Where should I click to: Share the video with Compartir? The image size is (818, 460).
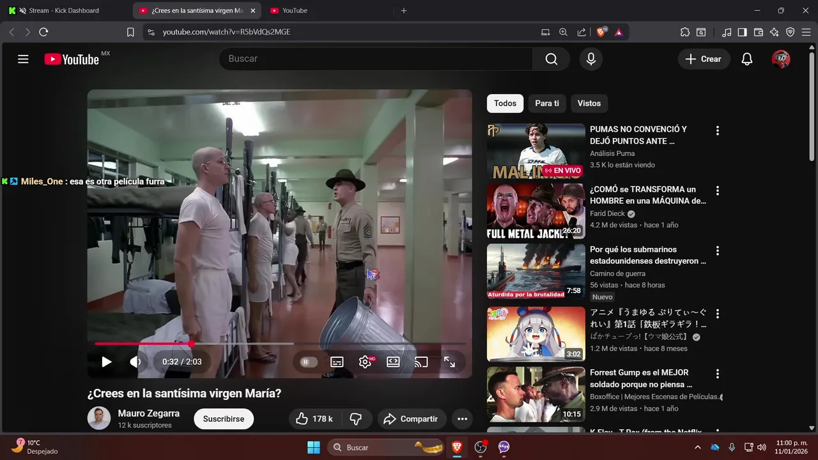click(412, 419)
